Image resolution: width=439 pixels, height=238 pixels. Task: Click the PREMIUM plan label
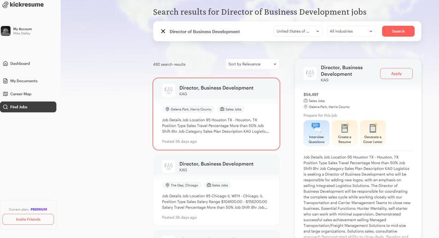pos(39,209)
